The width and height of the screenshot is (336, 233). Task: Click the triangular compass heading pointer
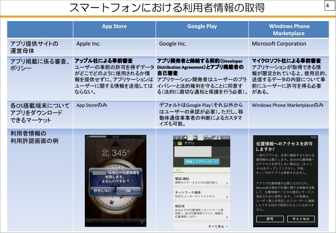[115, 144]
